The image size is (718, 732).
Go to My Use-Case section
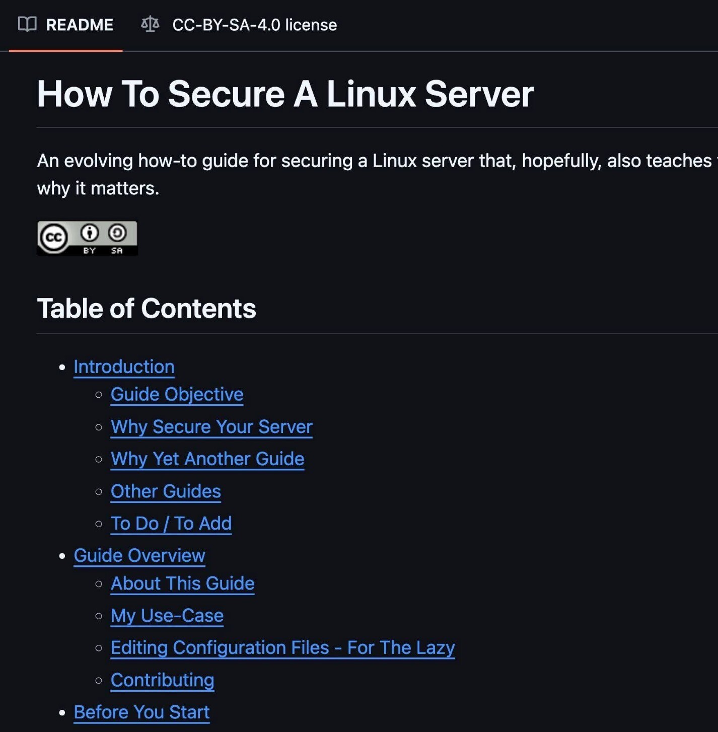click(x=167, y=615)
